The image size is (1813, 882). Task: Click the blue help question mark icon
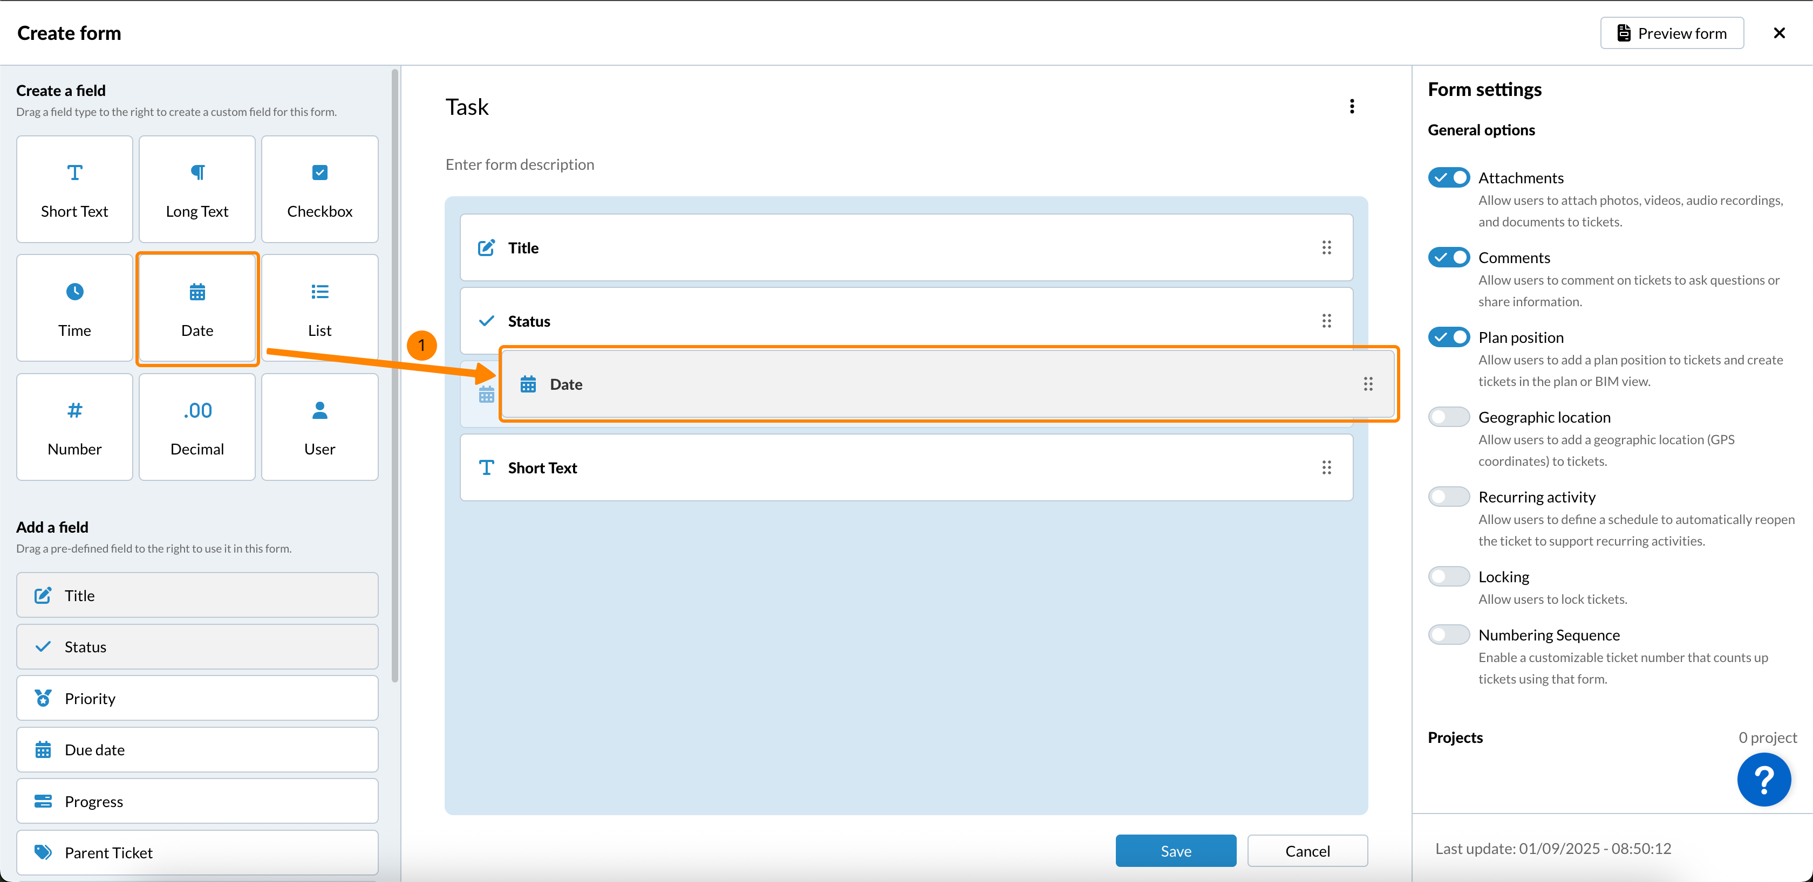pyautogui.click(x=1764, y=780)
